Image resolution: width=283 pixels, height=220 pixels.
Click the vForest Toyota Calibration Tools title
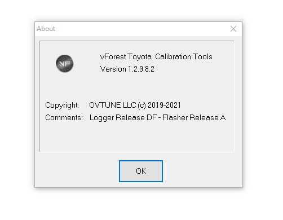pyautogui.click(x=156, y=57)
